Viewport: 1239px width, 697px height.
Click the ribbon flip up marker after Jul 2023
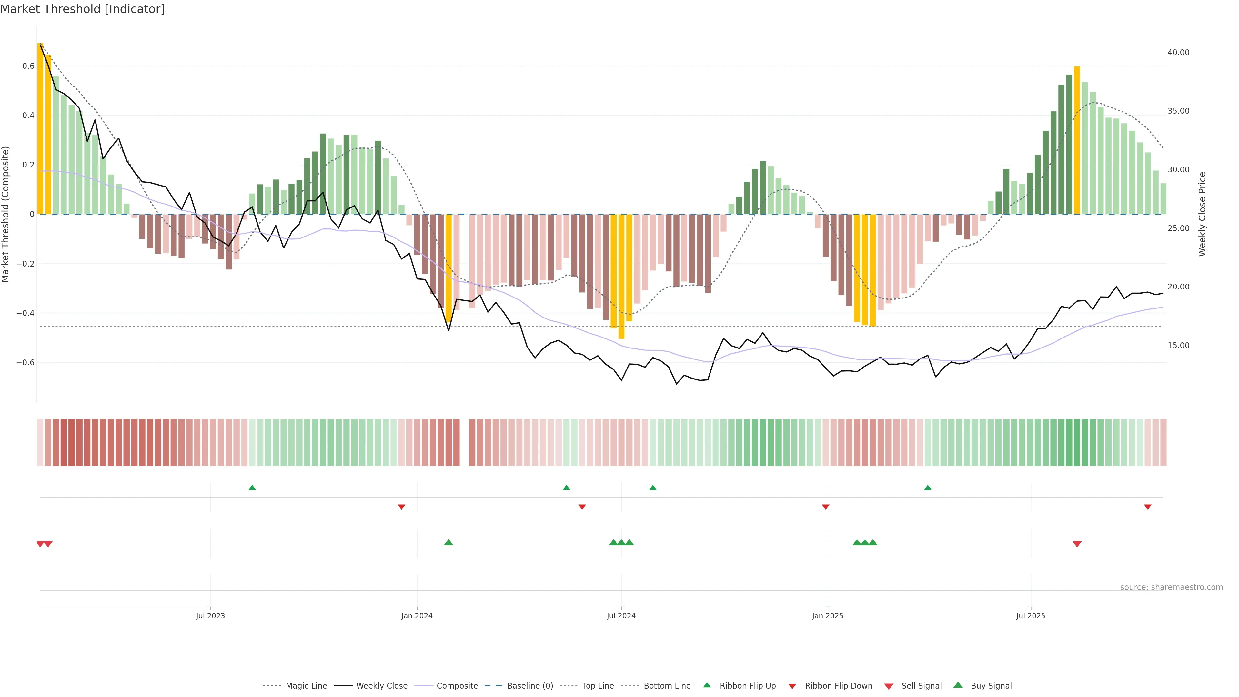[x=252, y=488]
